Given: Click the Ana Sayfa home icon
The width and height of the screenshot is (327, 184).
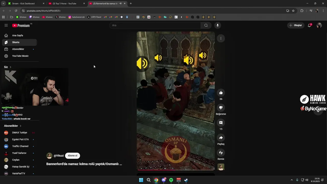Looking at the screenshot, I should pos(6,36).
